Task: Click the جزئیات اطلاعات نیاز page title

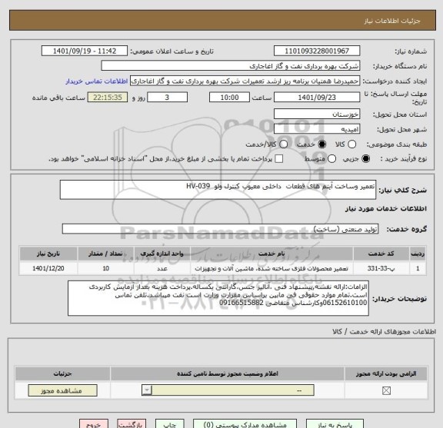Action: tap(392, 21)
